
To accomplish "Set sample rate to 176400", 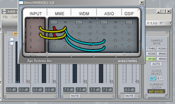I will [151, 49].
